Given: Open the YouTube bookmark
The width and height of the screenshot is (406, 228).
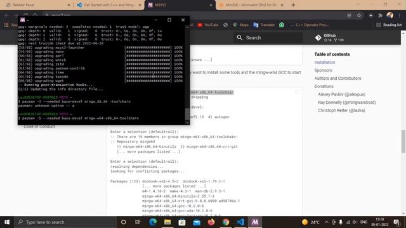Looking at the screenshot, I should 208,25.
